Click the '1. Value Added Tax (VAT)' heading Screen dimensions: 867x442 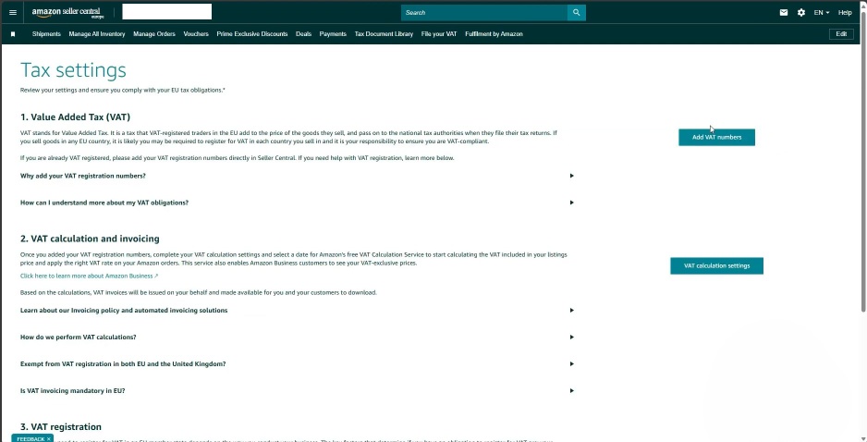[75, 117]
